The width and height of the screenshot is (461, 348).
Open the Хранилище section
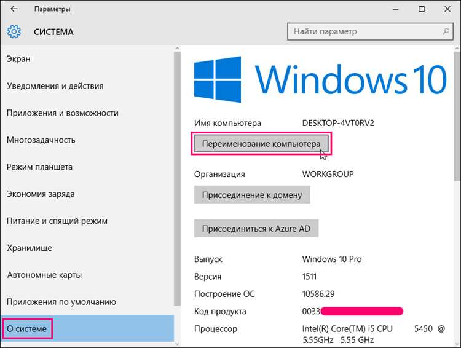click(x=30, y=248)
